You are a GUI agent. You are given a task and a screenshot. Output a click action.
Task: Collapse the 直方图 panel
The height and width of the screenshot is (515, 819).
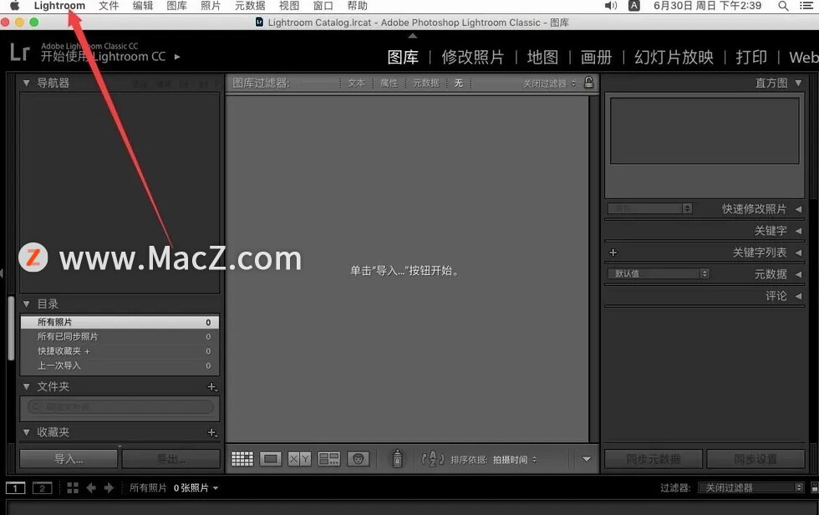click(x=798, y=83)
